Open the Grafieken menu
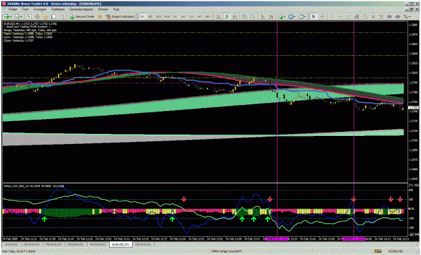 [x=58, y=9]
